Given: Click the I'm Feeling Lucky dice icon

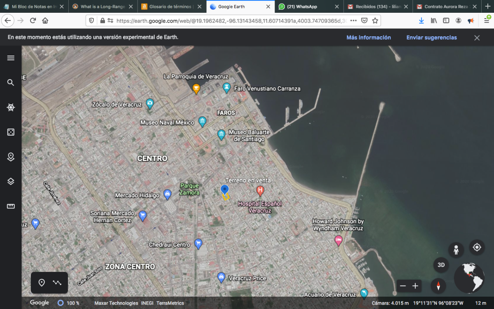Looking at the screenshot, I should point(11,132).
